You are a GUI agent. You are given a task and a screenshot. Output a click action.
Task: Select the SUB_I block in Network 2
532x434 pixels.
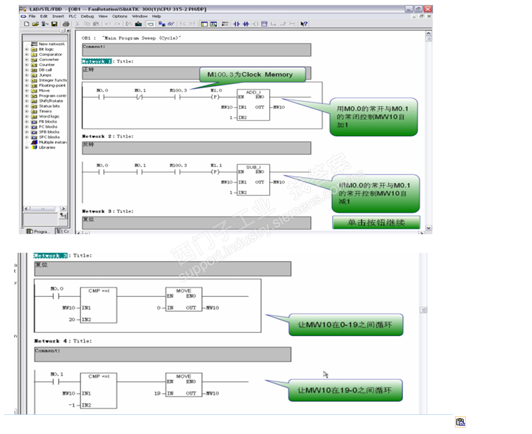coord(253,180)
